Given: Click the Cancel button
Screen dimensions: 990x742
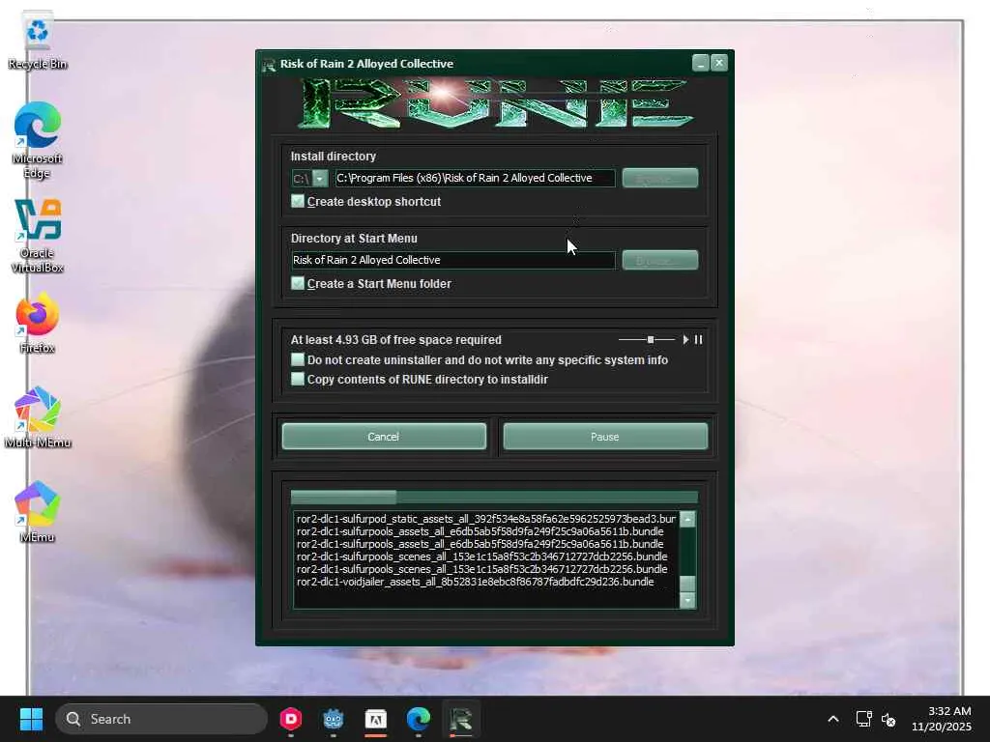Looking at the screenshot, I should tap(384, 437).
